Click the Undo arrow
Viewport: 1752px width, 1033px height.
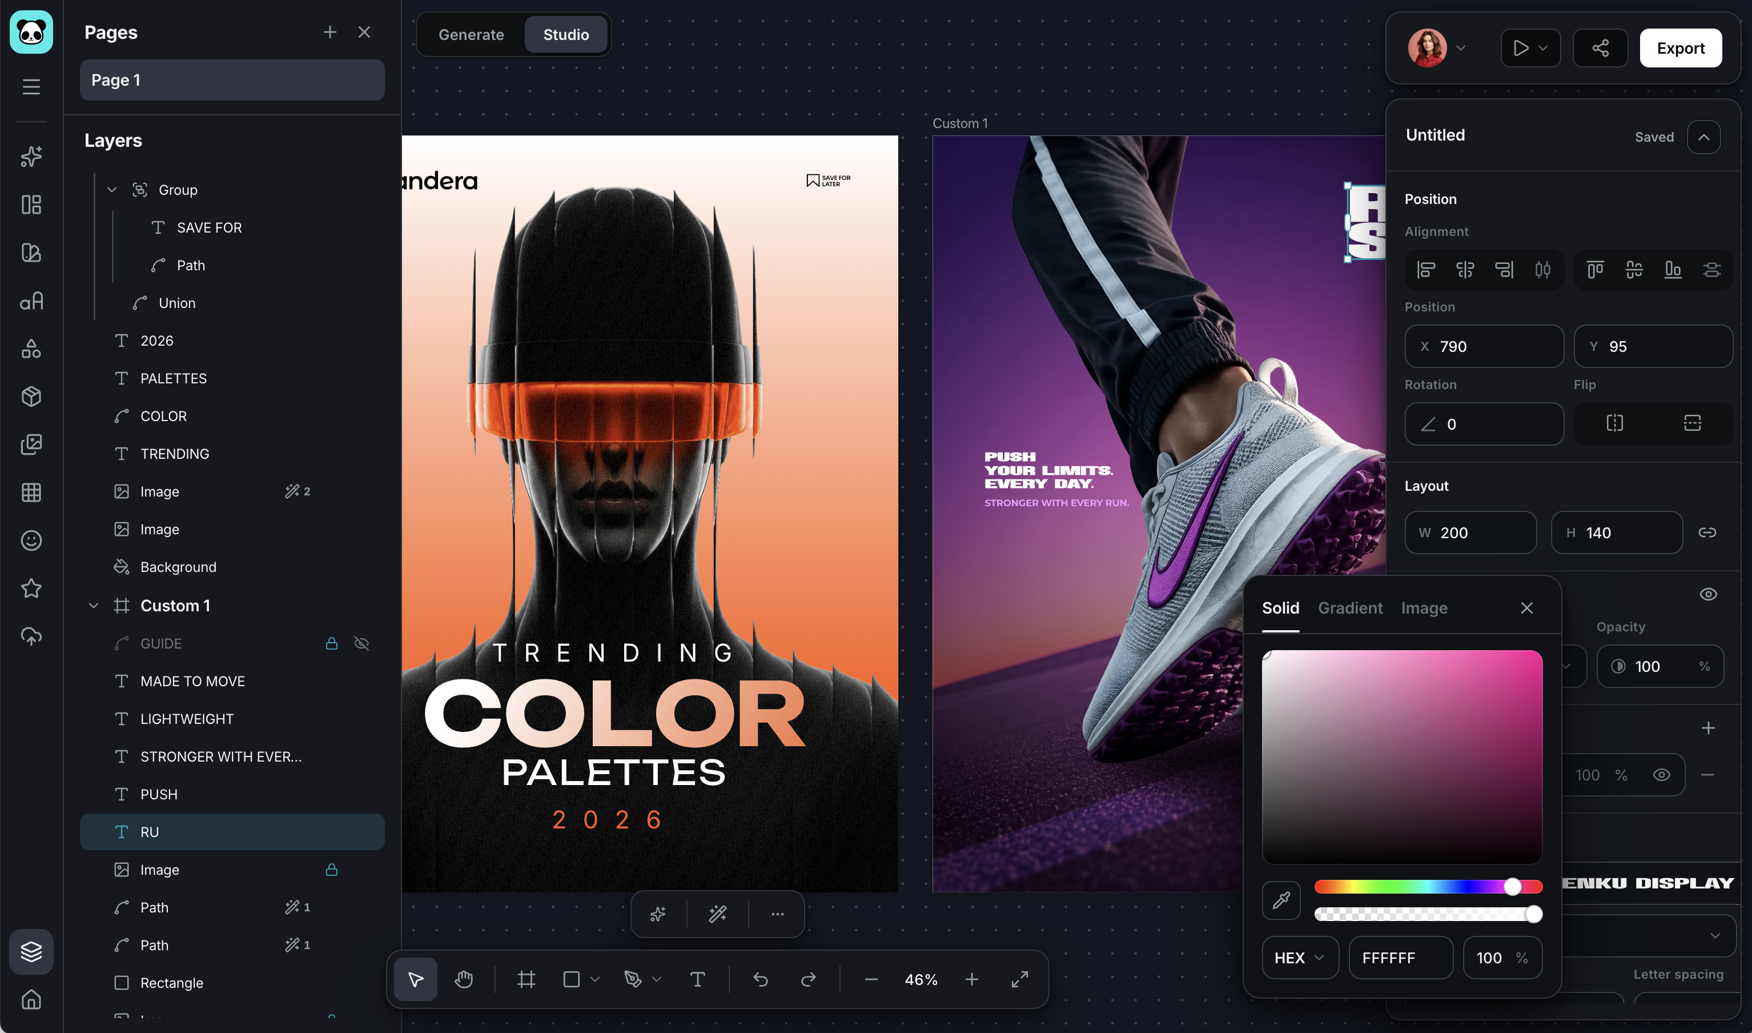pyautogui.click(x=760, y=979)
